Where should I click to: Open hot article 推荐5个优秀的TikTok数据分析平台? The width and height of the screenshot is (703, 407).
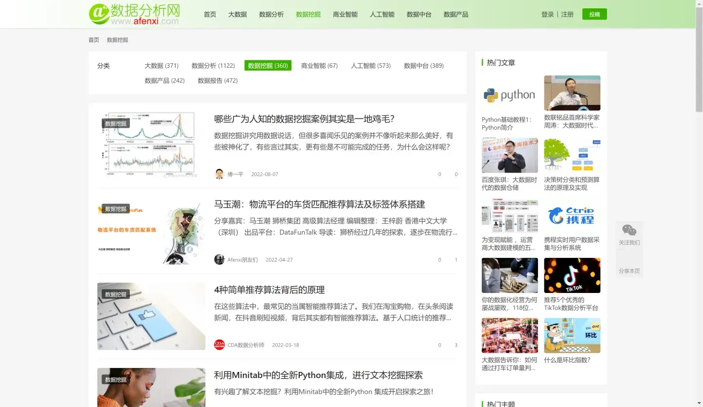(x=572, y=304)
